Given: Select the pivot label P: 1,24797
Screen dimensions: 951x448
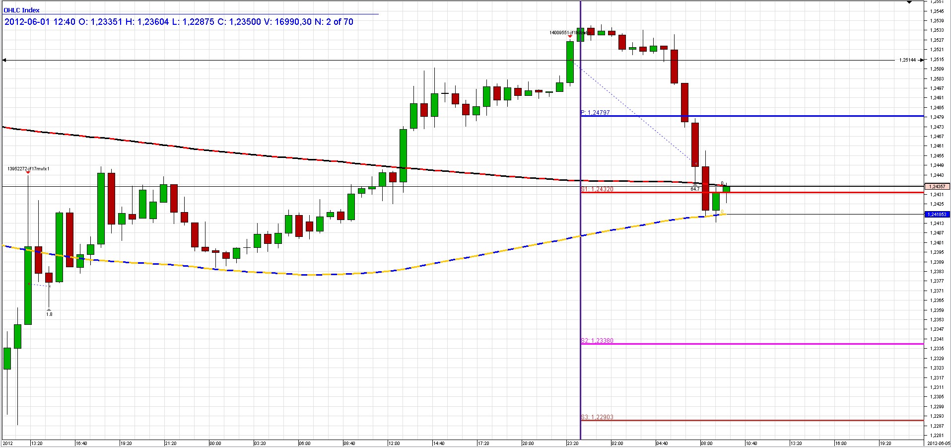Looking at the screenshot, I should pos(595,113).
